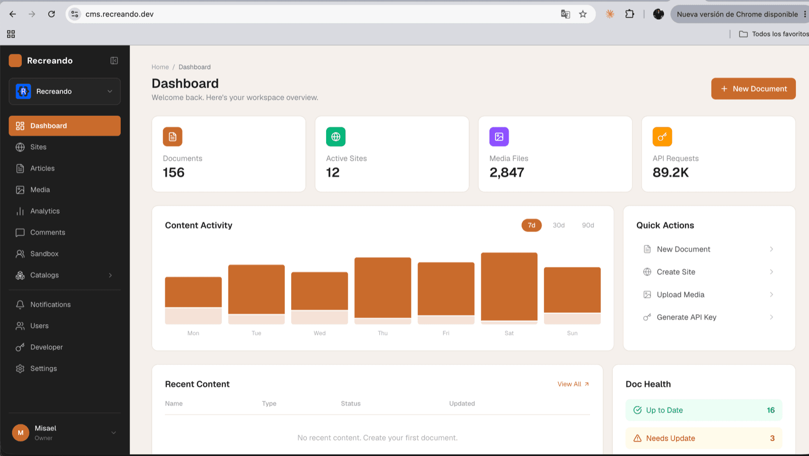Click the Sat bar in Content Activity
Image resolution: width=809 pixels, height=456 pixels.
509,288
